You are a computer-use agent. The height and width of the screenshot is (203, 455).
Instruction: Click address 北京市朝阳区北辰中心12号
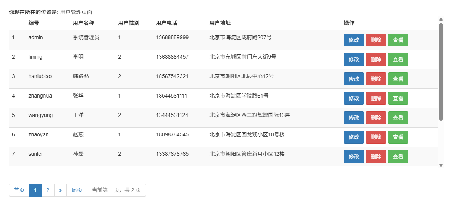241,76
